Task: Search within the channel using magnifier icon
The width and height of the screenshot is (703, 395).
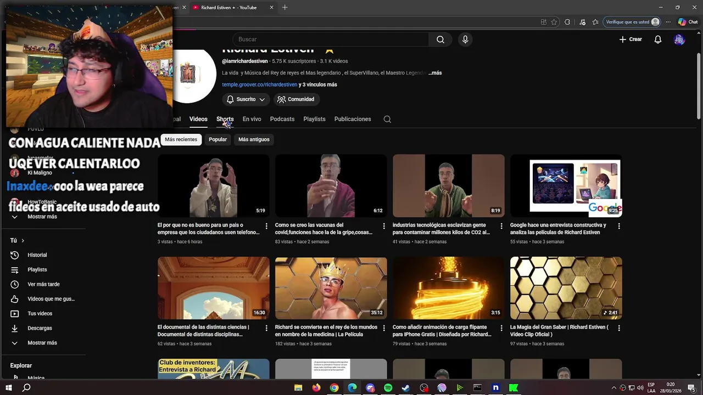Action: (x=387, y=119)
